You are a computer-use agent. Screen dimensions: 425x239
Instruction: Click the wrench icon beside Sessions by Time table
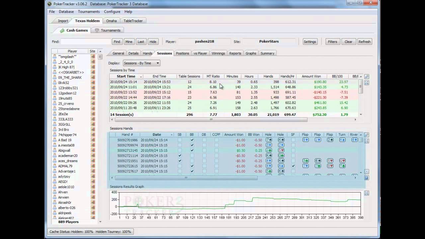367,76
